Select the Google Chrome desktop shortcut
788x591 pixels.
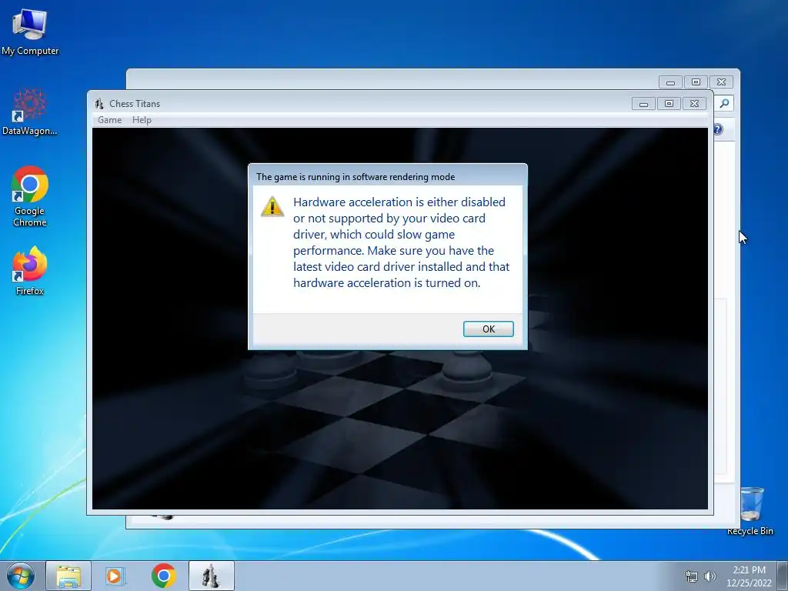point(30,196)
